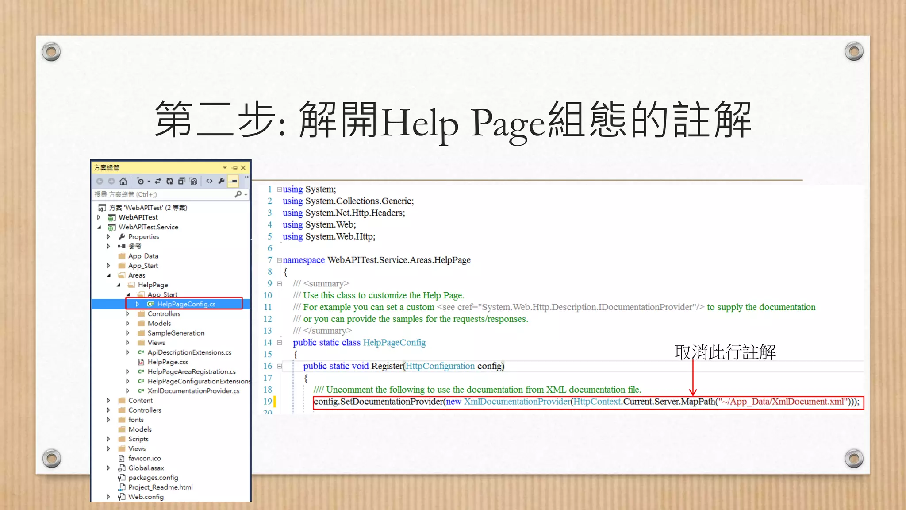This screenshot has height=510, width=906.
Task: Click the Web.config file entry
Action: pos(146,497)
